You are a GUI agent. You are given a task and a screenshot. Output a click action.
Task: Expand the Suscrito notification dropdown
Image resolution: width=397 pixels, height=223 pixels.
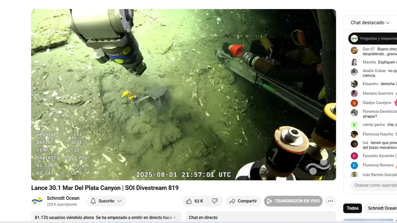(106, 201)
